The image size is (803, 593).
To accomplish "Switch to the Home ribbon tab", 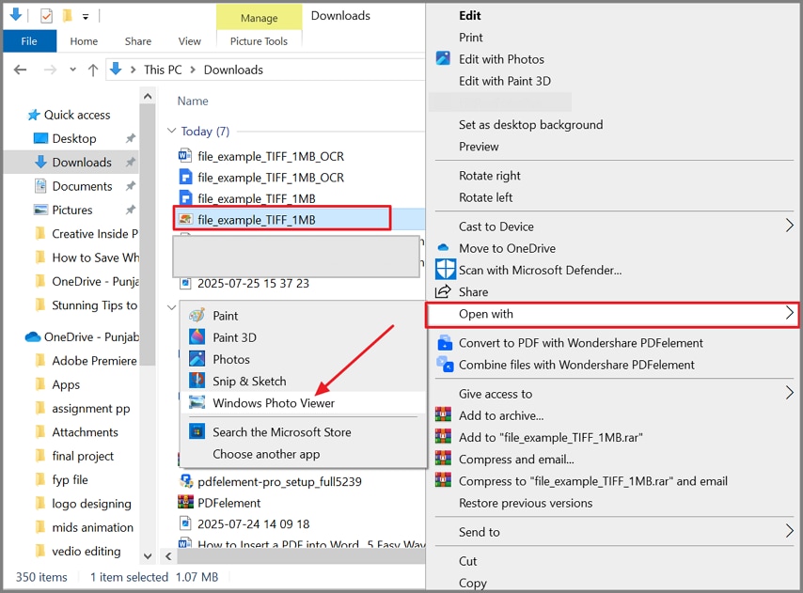I will pos(84,41).
